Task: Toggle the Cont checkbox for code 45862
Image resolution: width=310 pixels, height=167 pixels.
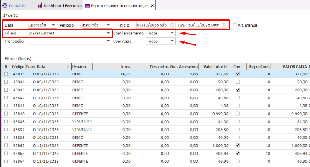Action: coord(237,145)
